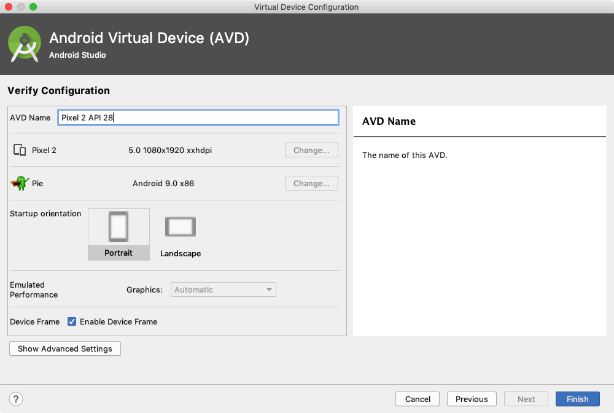The image size is (614, 413).
Task: Show Advanced Settings
Action: pos(65,348)
